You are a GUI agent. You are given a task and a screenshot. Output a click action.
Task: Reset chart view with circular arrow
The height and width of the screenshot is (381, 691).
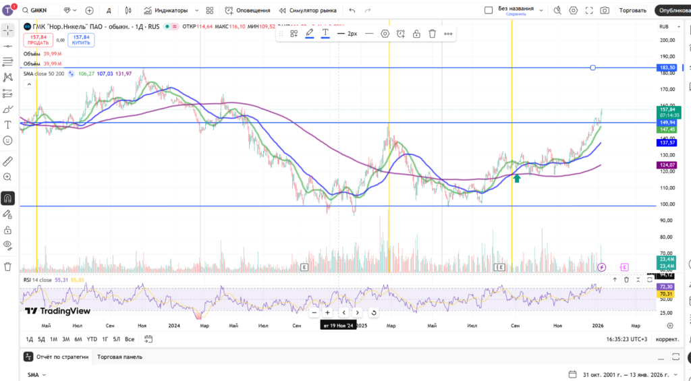point(373,313)
